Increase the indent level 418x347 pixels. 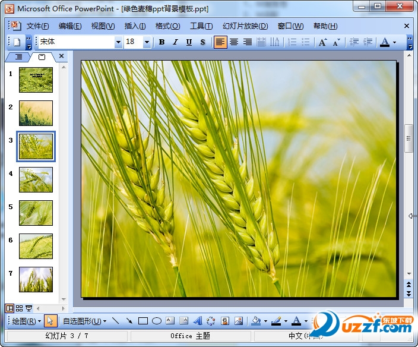click(368, 42)
